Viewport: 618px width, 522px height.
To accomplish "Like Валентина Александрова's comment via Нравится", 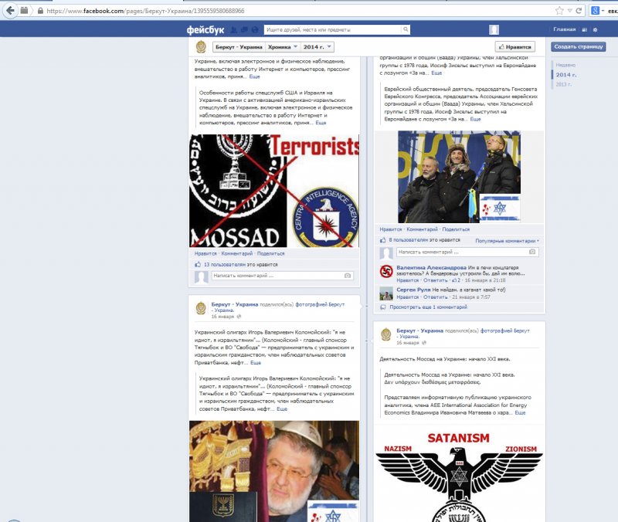I will (408, 280).
